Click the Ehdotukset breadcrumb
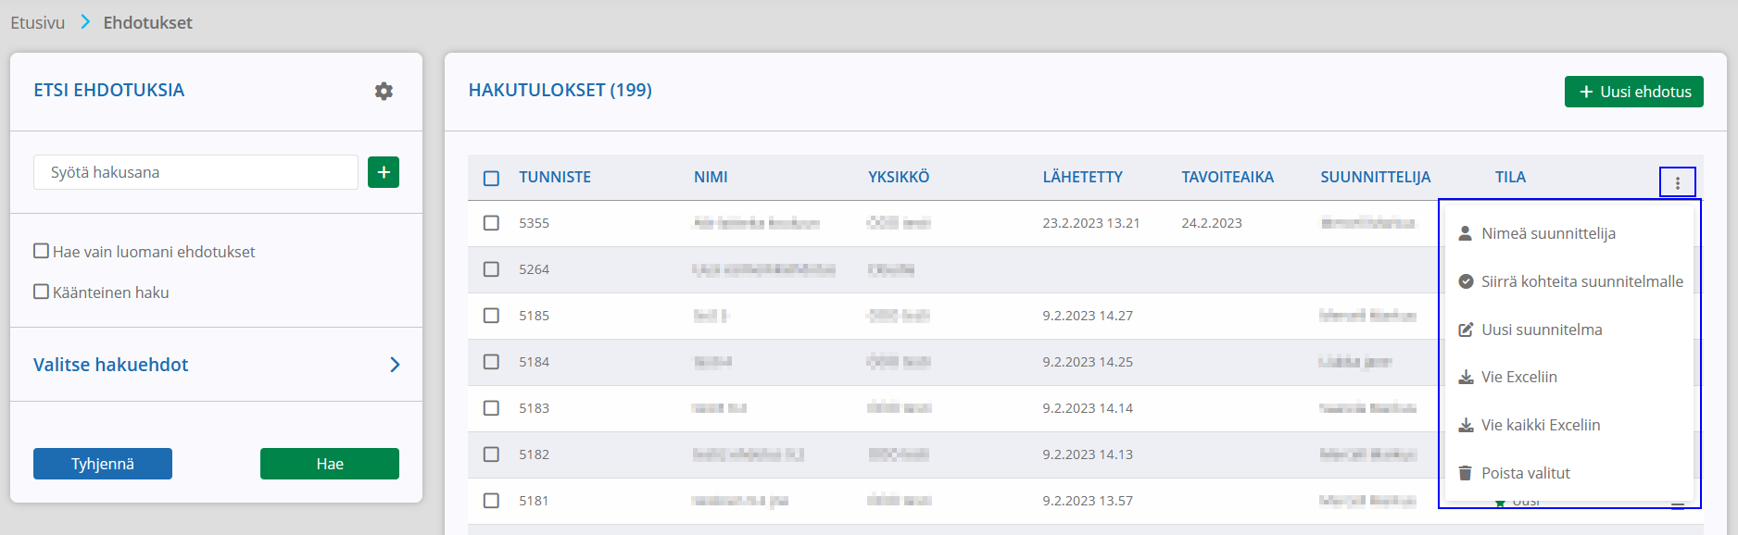The width and height of the screenshot is (1738, 535). point(148,22)
